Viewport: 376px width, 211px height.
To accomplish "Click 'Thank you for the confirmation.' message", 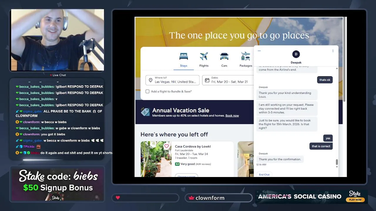I will tap(280, 159).
